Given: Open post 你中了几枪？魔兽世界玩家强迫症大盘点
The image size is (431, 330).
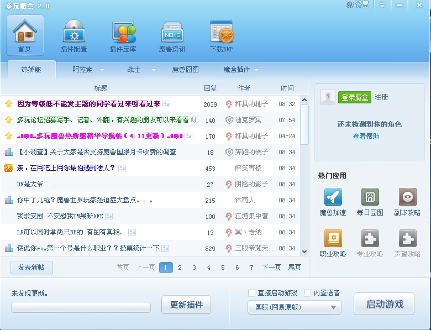Looking at the screenshot, I should pyautogui.click(x=85, y=200).
